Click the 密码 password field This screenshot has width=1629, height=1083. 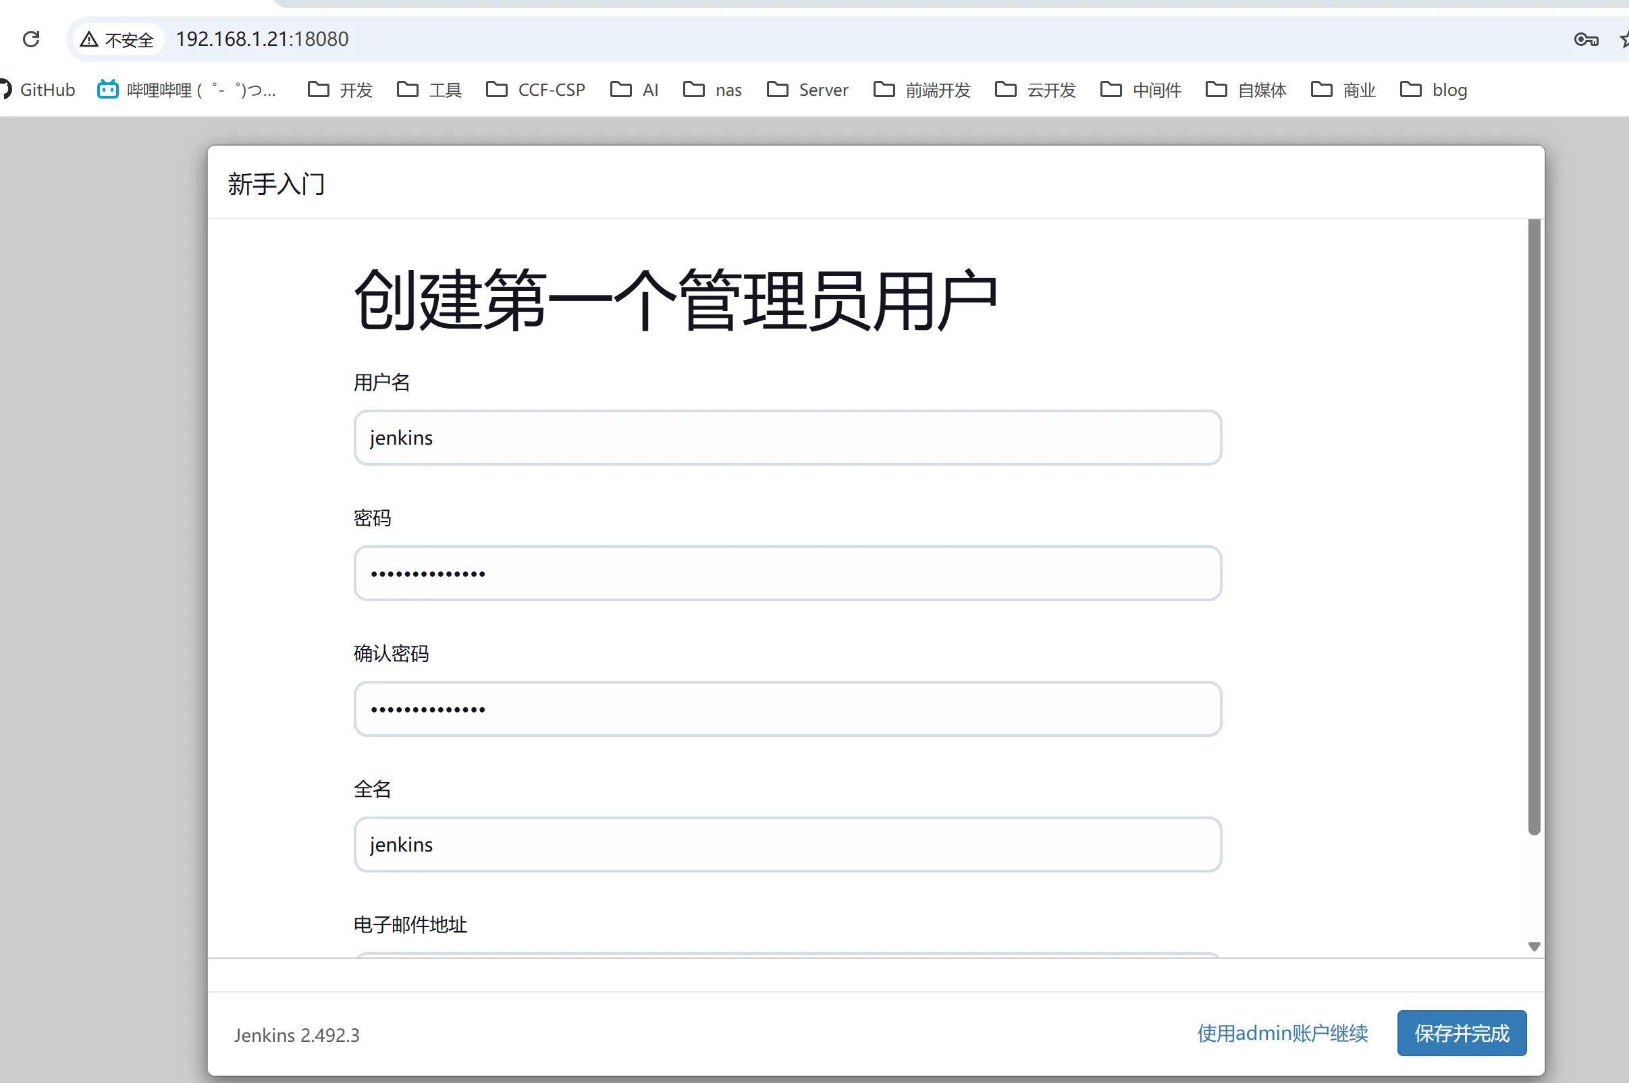786,573
